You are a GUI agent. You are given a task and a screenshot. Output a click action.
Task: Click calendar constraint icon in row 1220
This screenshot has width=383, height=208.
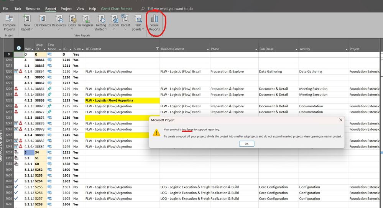16,71
